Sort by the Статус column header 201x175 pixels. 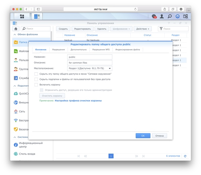147,35
